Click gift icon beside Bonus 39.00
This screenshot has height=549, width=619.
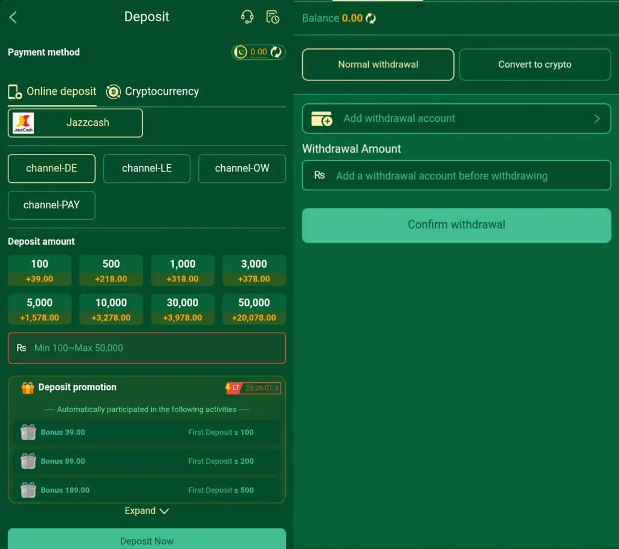pos(28,432)
